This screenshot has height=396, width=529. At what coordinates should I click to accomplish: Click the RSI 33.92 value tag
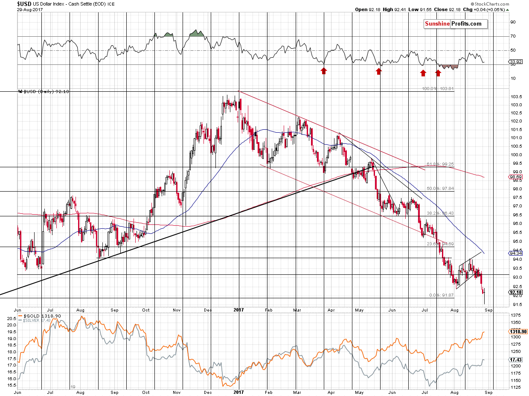click(x=516, y=62)
